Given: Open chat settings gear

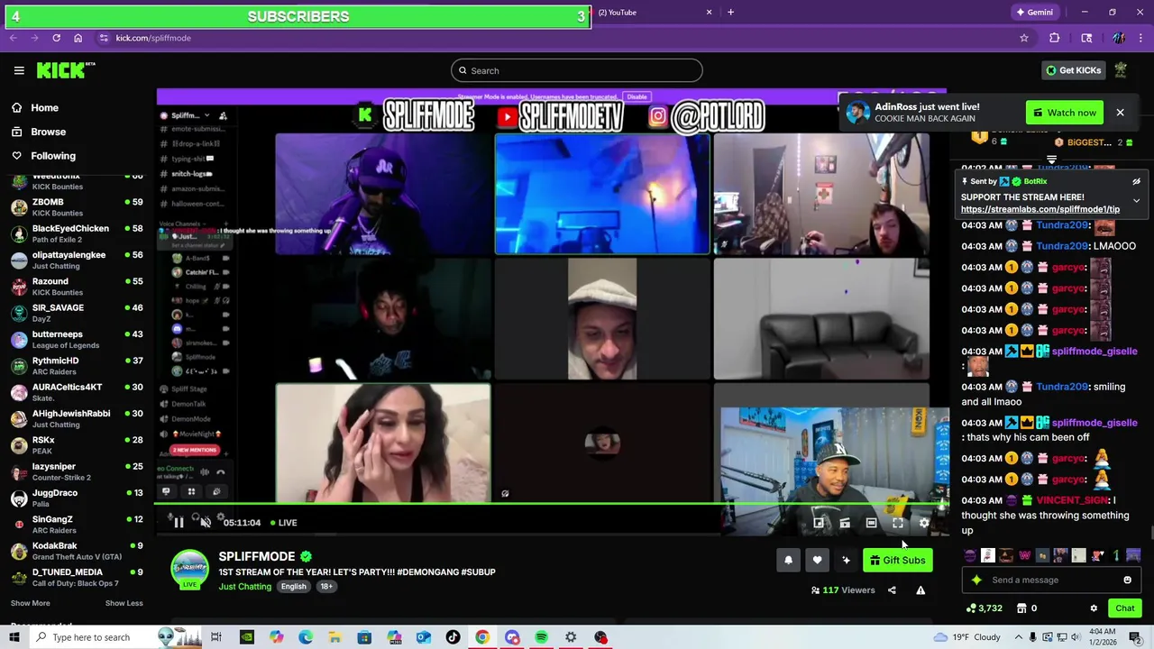Looking at the screenshot, I should 1094,608.
